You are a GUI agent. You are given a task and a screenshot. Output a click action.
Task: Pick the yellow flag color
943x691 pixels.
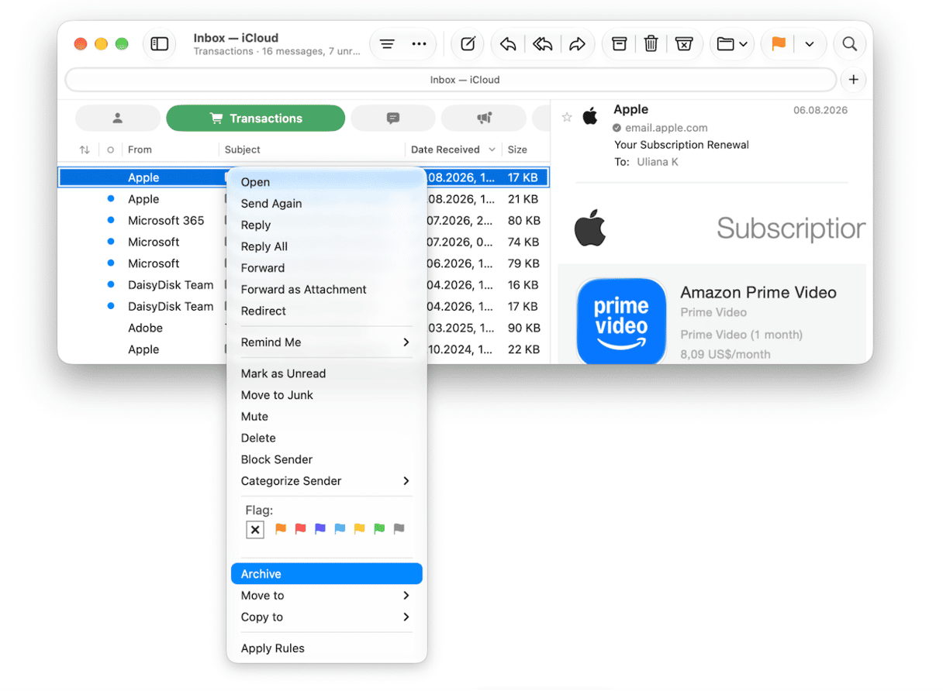(359, 529)
